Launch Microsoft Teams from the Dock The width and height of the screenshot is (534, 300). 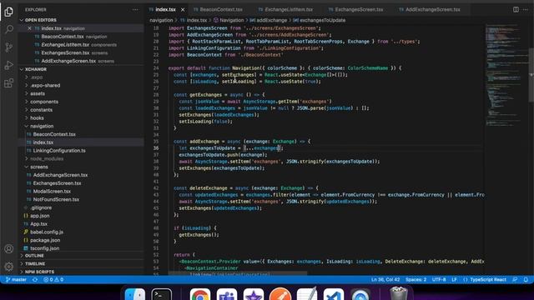pyautogui.click(x=227, y=294)
